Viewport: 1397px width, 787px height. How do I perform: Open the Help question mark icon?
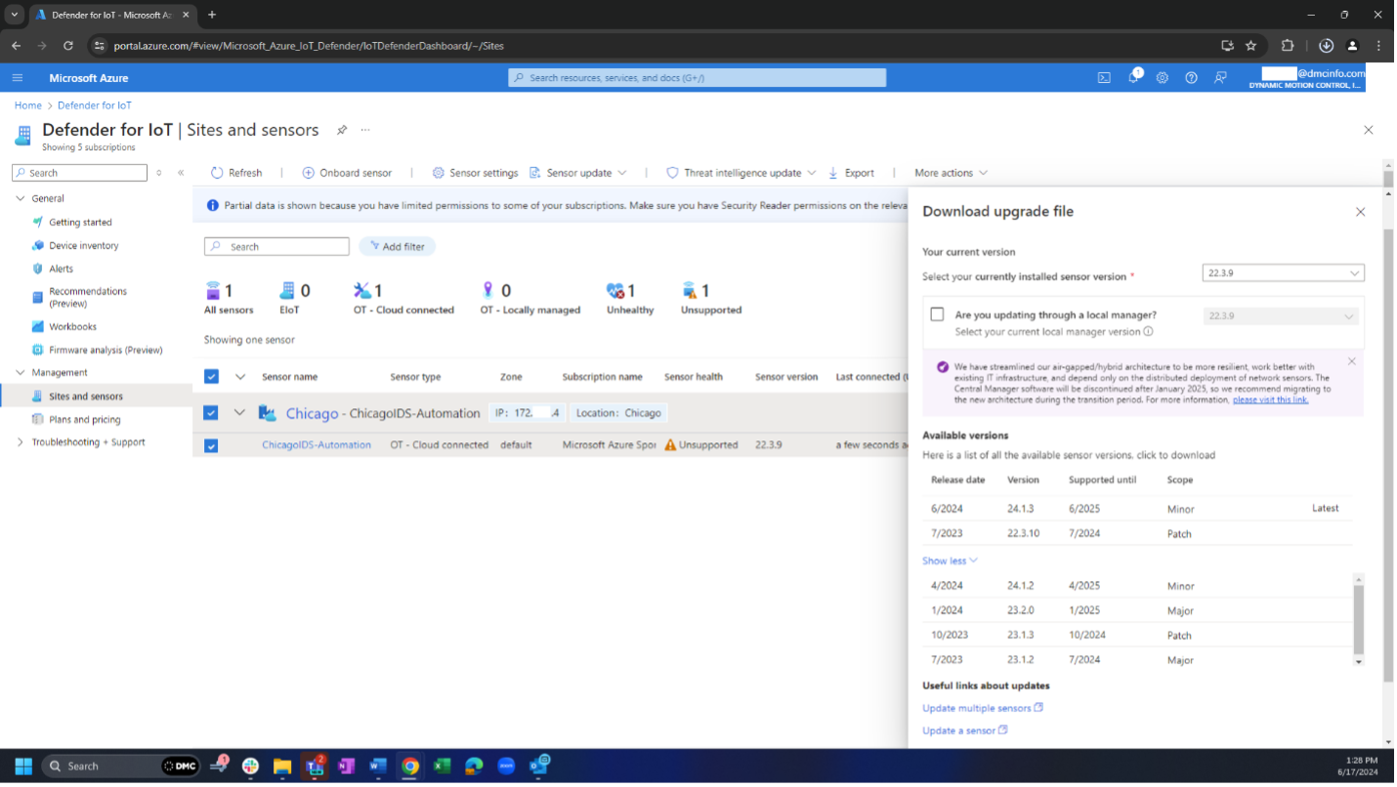click(1191, 78)
